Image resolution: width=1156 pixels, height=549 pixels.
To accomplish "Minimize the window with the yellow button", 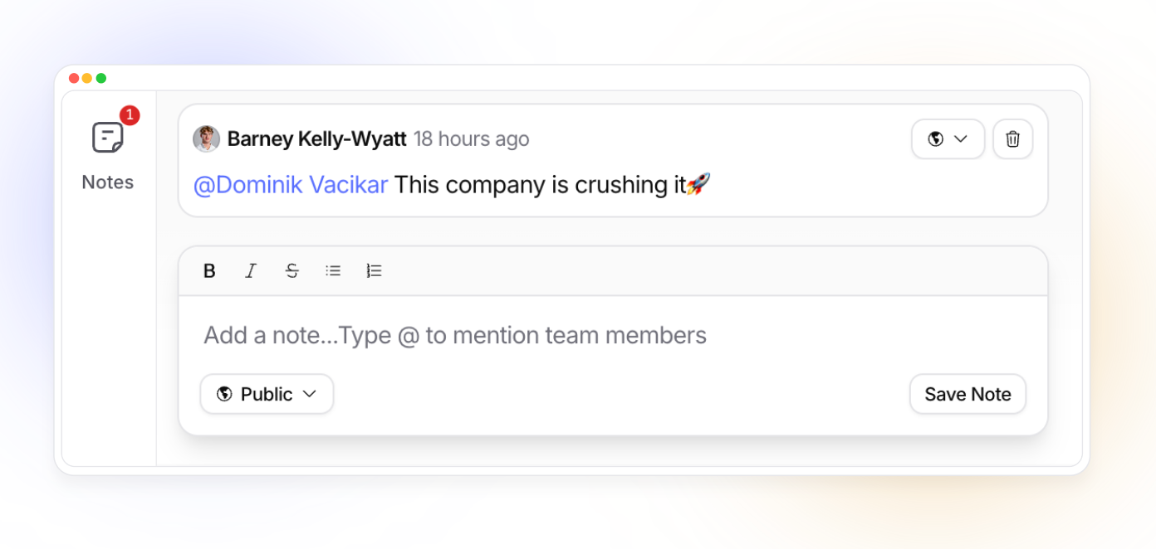I will click(x=87, y=78).
